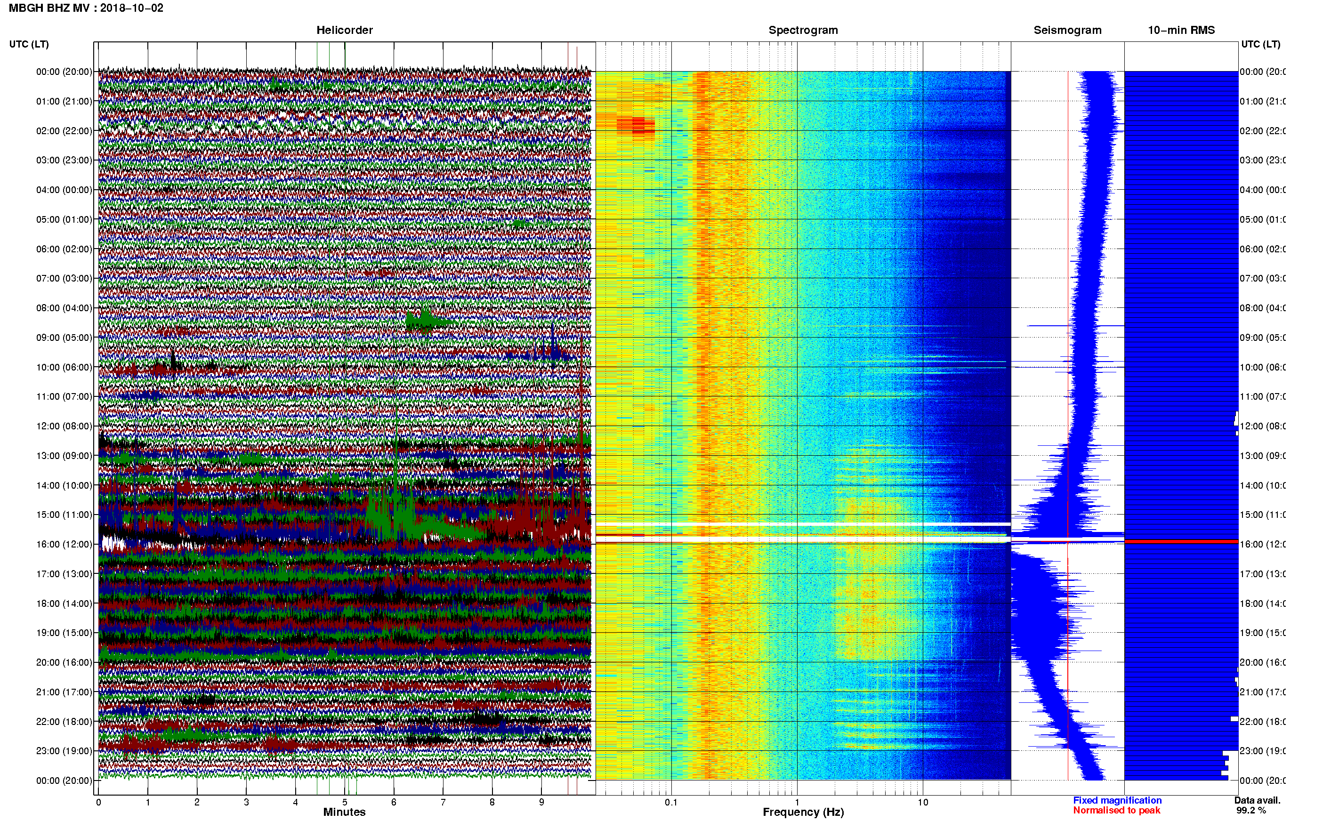Screen dimensions: 1339x837
Task: Click the left axis label "15:00 (11:00)"
Action: point(64,514)
